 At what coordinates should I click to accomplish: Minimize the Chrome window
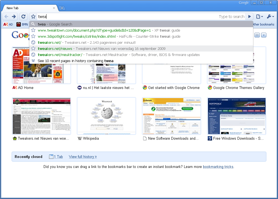click(254, 3)
